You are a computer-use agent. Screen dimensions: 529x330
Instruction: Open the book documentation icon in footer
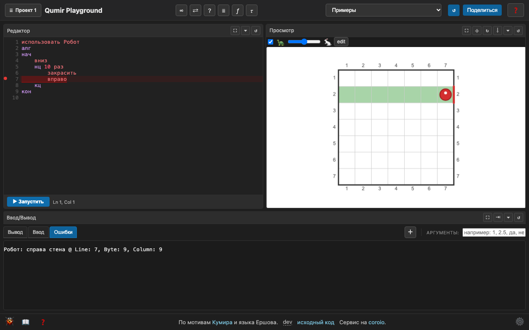(x=26, y=322)
